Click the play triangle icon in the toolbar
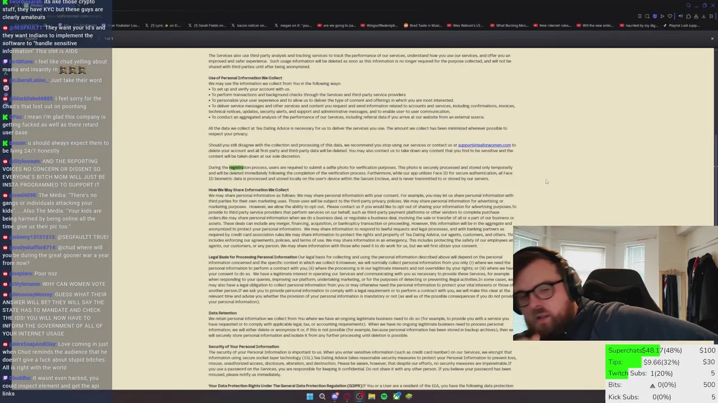This screenshot has width=718, height=403. coord(662,16)
